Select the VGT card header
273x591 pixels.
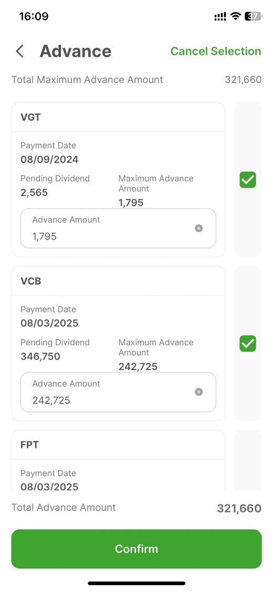pos(118,117)
